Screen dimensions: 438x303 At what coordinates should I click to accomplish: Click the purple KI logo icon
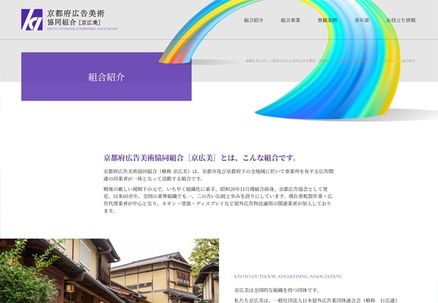[x=31, y=20]
